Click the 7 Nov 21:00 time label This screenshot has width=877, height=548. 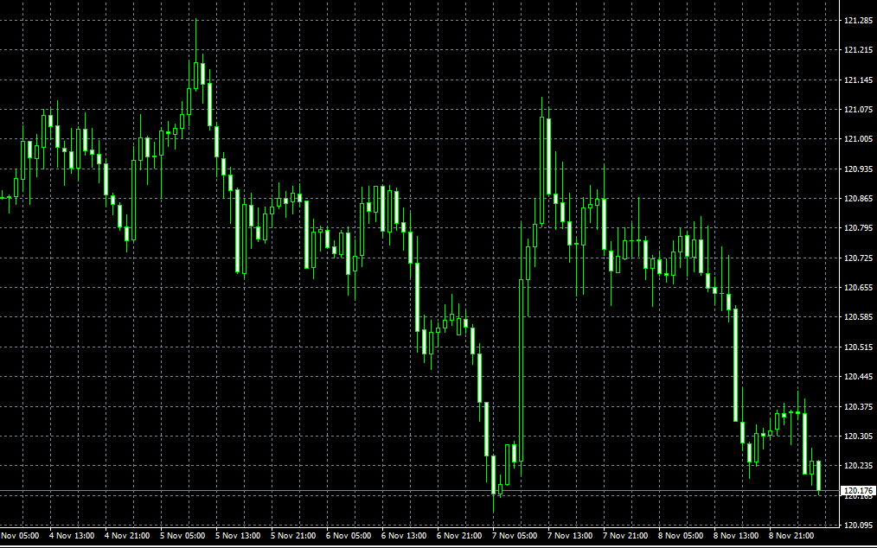(625, 536)
